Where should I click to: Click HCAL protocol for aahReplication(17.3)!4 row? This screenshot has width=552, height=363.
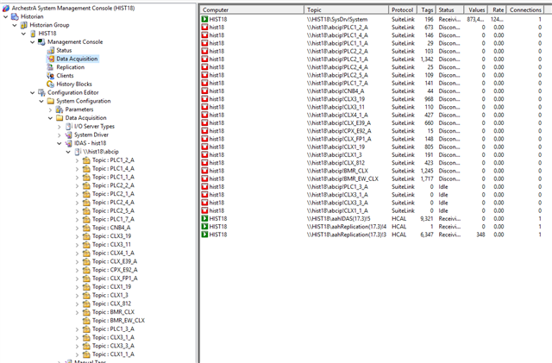(398, 227)
